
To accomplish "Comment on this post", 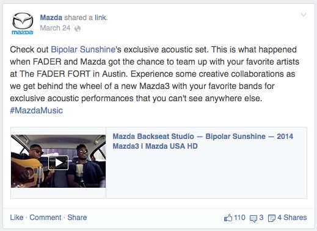I will coord(45,218).
